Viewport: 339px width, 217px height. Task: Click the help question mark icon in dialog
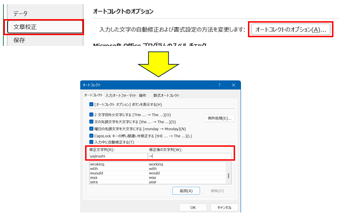[219, 85]
